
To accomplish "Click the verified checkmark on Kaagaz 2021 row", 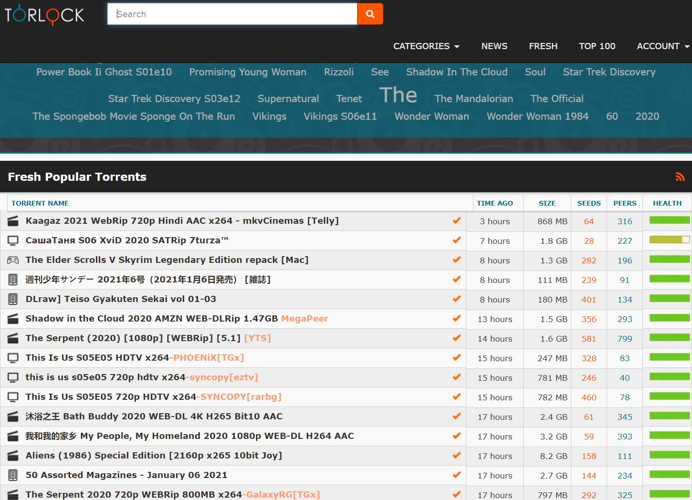I will (456, 220).
